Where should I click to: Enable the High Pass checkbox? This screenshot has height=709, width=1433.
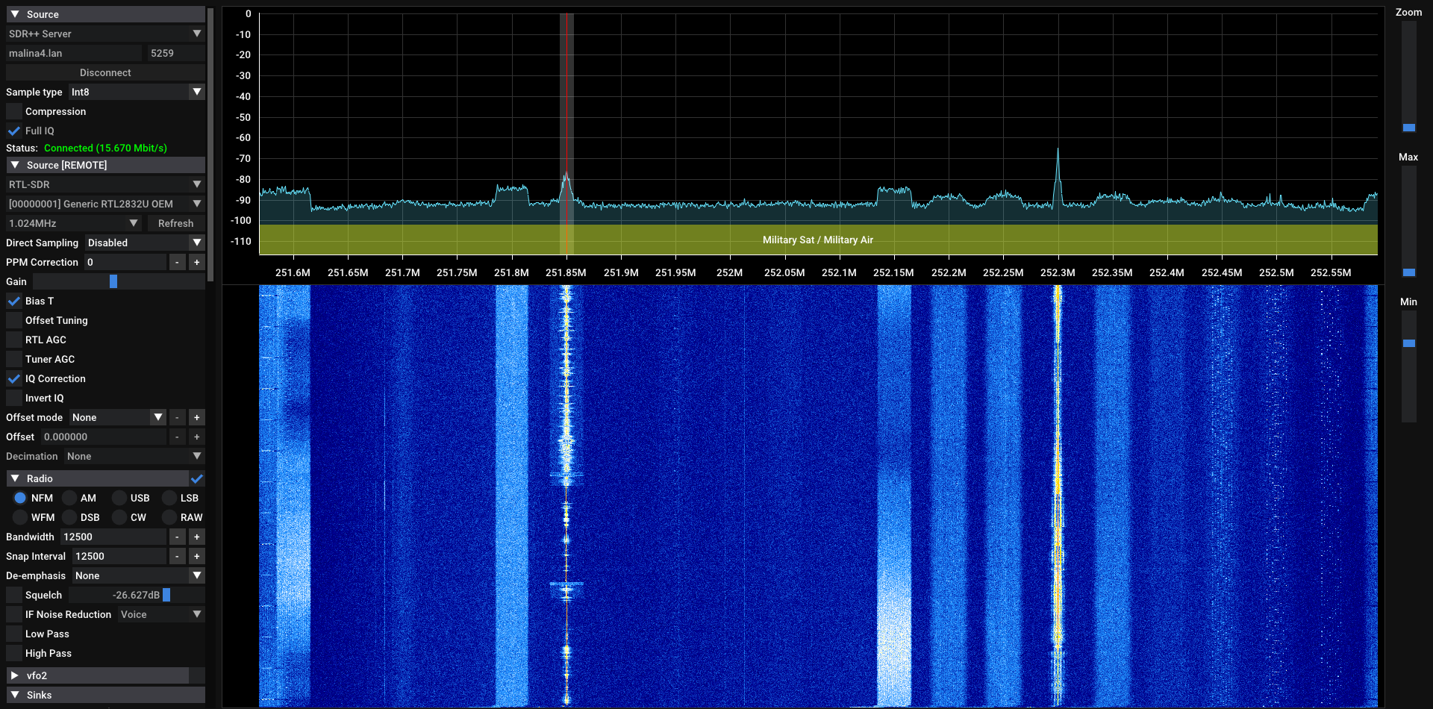(x=14, y=653)
